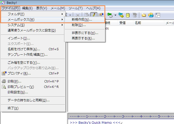Click the open folder with blue tray icon
The height and width of the screenshot is (124, 174).
151,15
